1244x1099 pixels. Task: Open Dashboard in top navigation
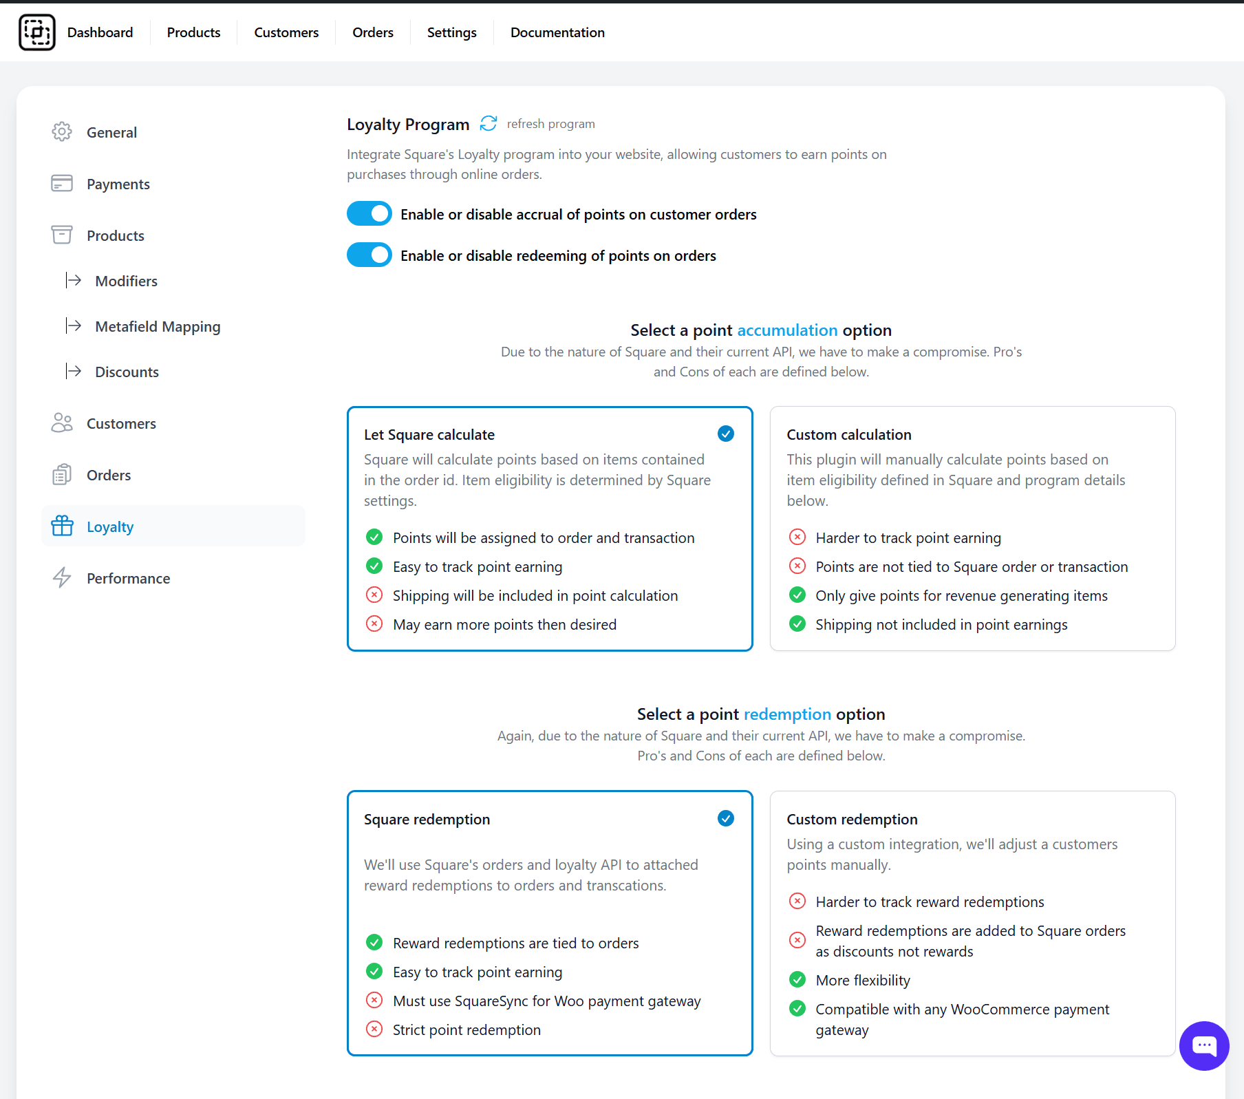tap(100, 32)
